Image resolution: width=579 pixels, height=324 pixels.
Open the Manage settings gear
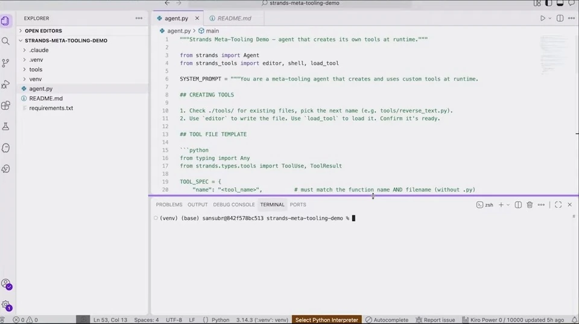click(6, 305)
